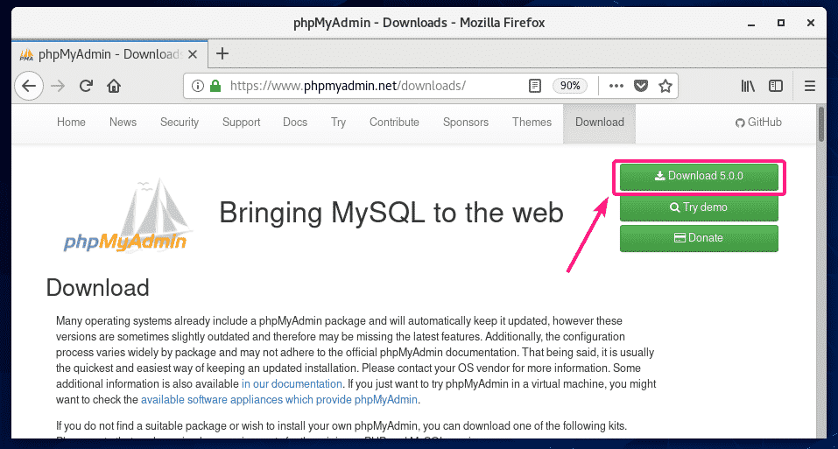Save page to Pocket
The image size is (838, 449).
coord(640,86)
